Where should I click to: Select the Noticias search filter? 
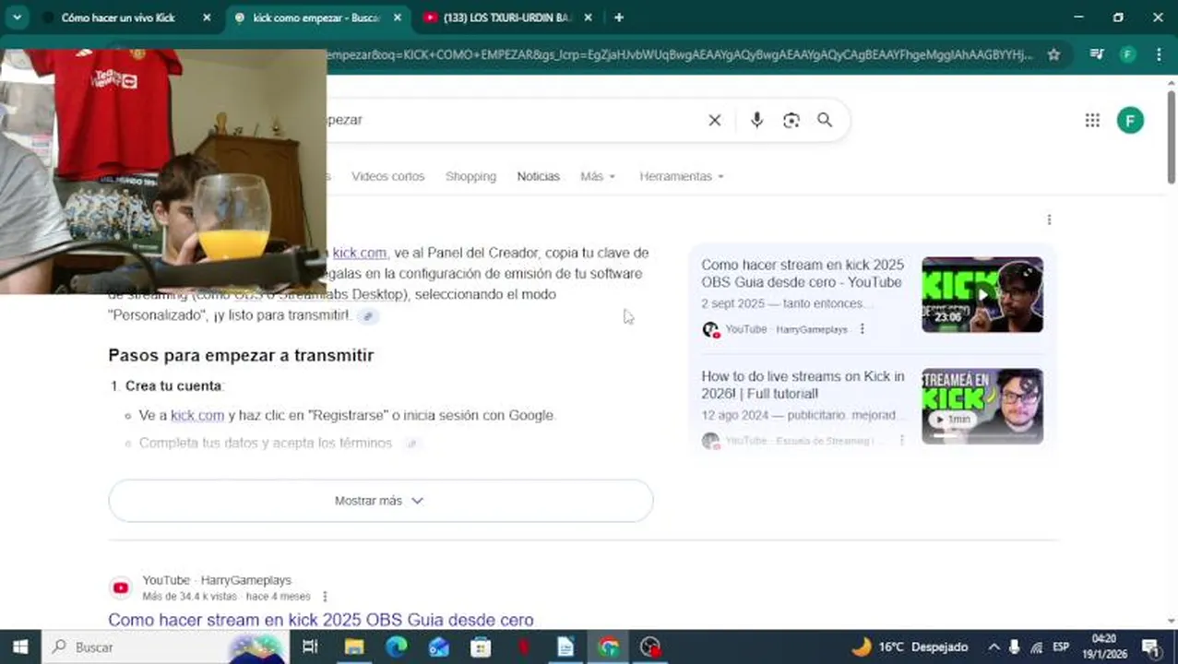tap(538, 176)
